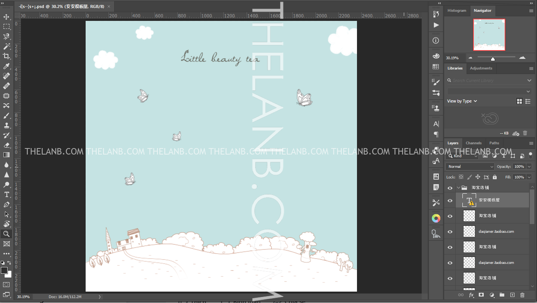Toggle lock position
The height and width of the screenshot is (303, 537).
[x=478, y=177]
